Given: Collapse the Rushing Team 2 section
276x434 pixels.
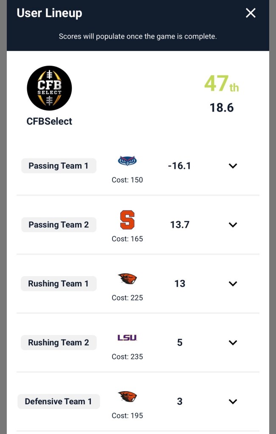Looking at the screenshot, I should pos(233,342).
